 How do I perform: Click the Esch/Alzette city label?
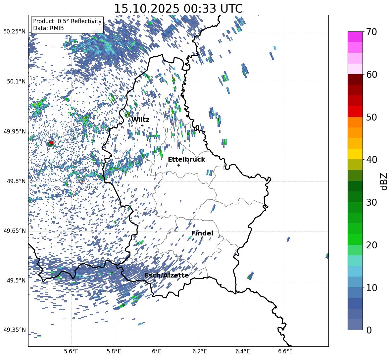click(x=167, y=275)
